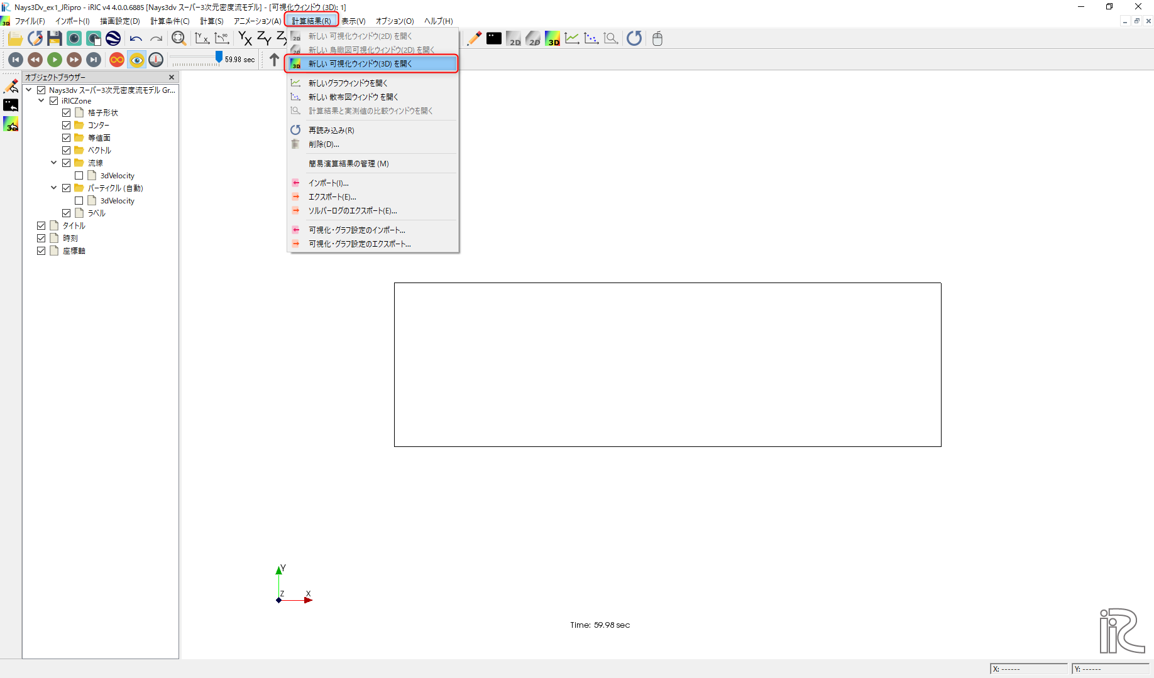This screenshot has width=1154, height=678.
Task: Open the black solver console icon
Action: [x=494, y=39]
